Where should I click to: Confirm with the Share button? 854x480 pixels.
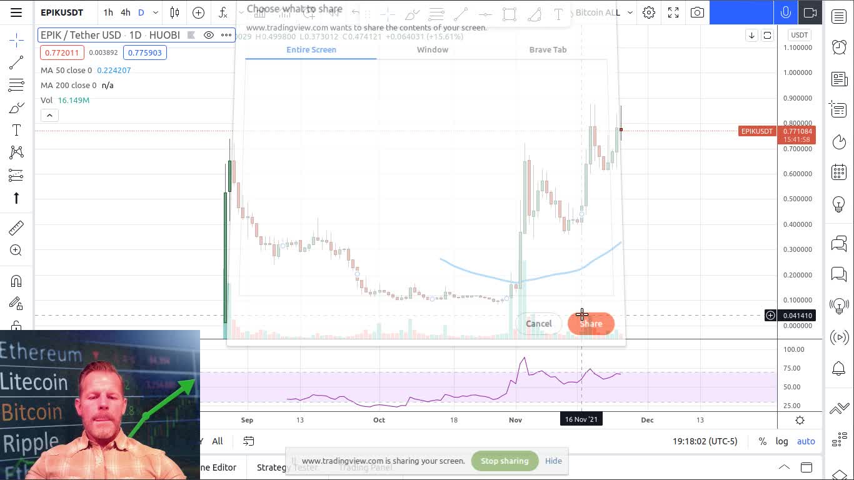[x=591, y=324]
